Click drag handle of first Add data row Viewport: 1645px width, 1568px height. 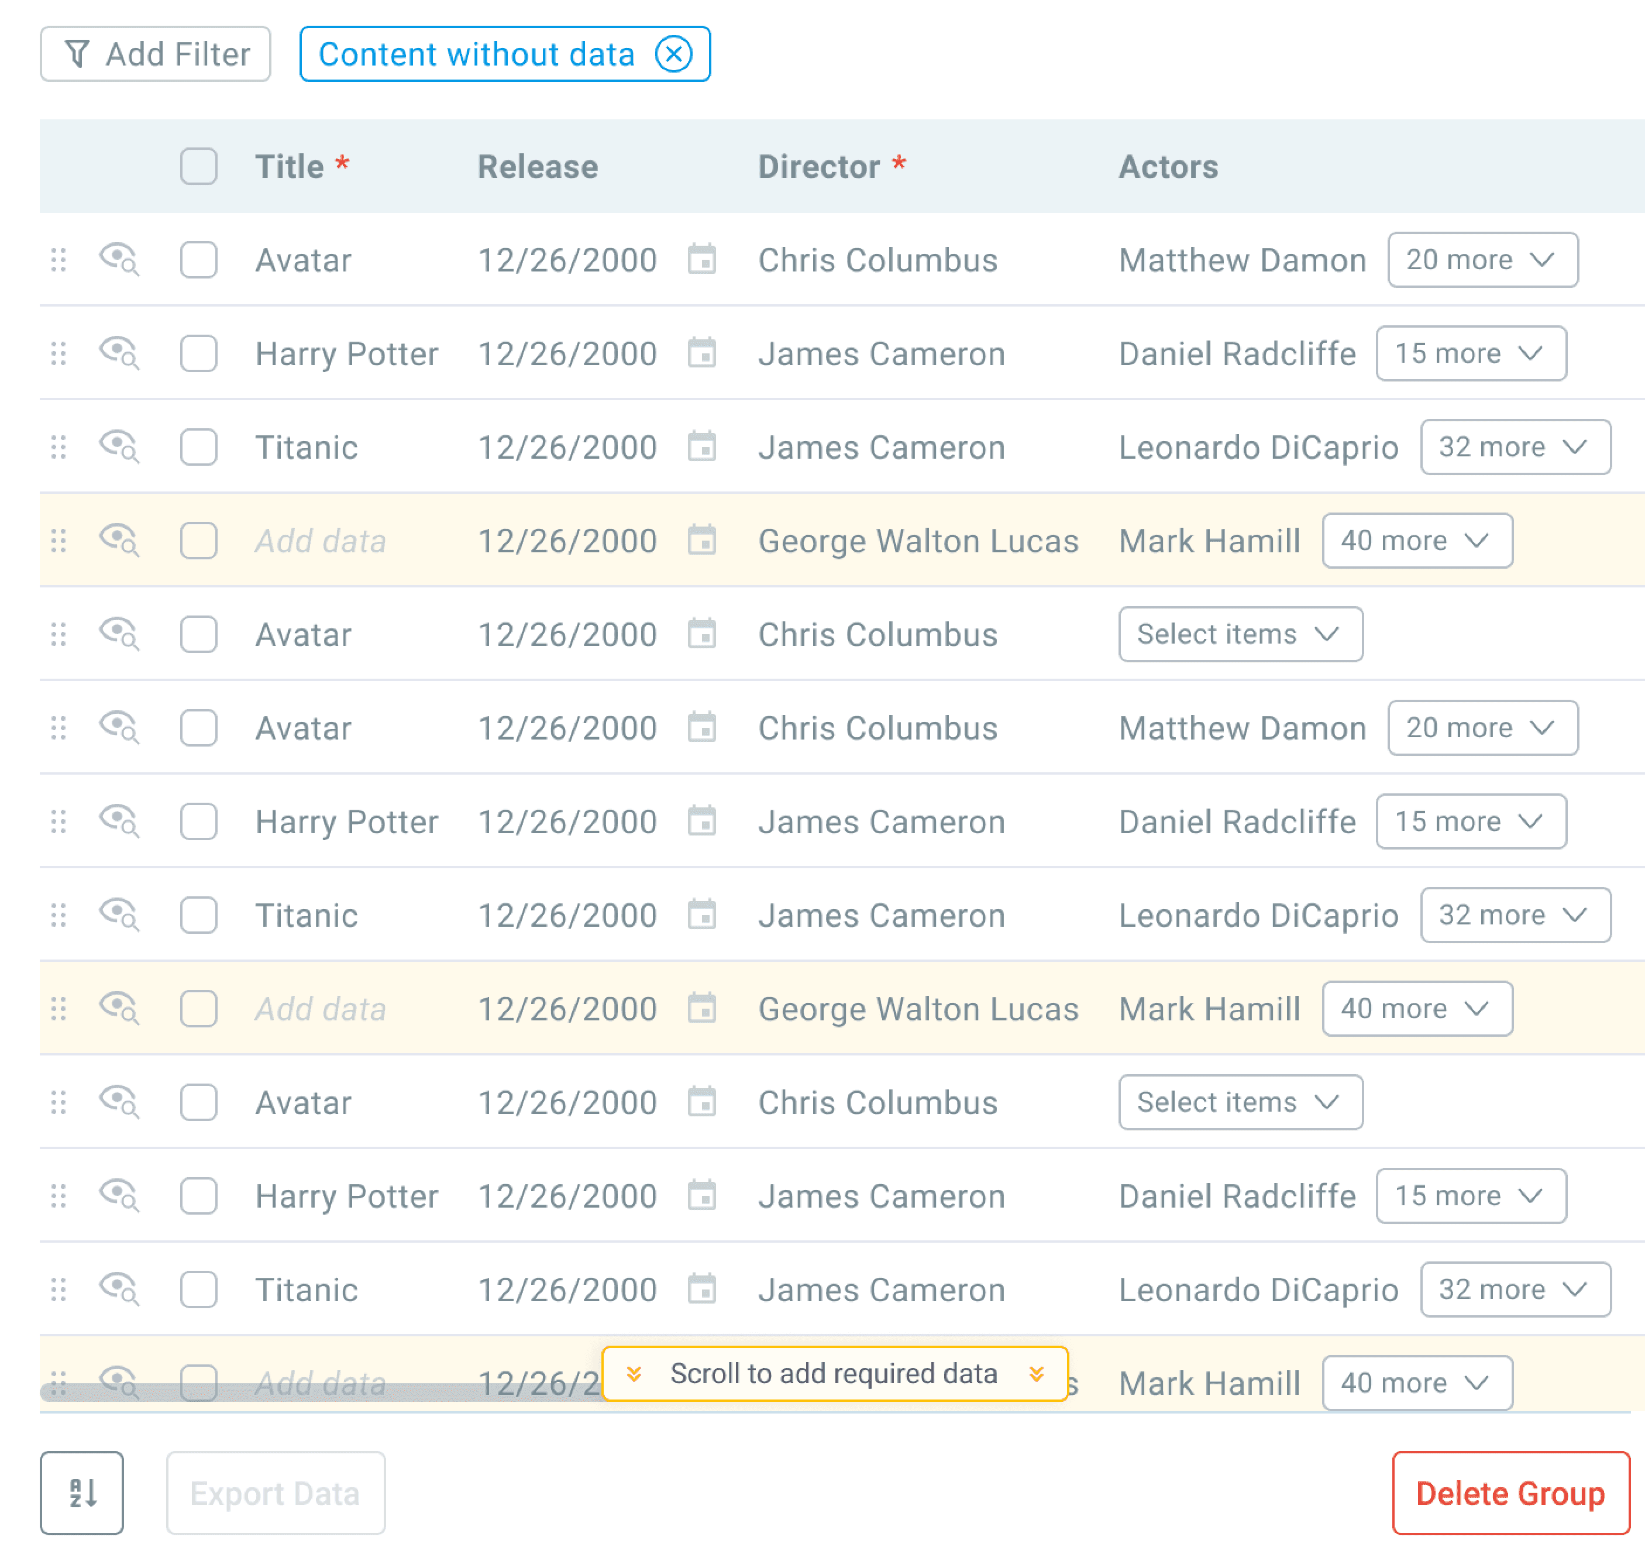pyautogui.click(x=58, y=541)
